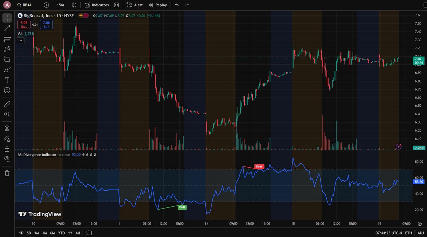Image resolution: width=427 pixels, height=237 pixels.
Task: Open the 15m interval dropdown
Action: tap(60, 5)
